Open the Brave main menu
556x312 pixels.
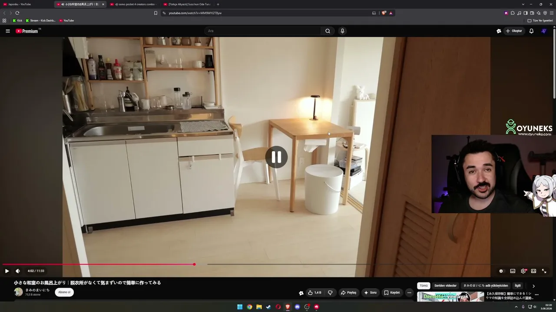552,13
